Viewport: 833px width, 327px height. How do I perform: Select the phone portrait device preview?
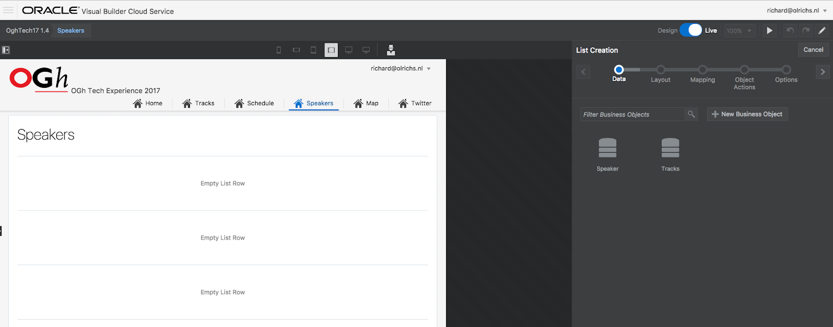279,50
